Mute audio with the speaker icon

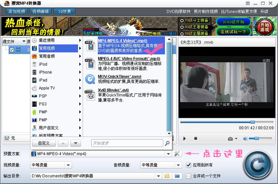tap(245, 139)
